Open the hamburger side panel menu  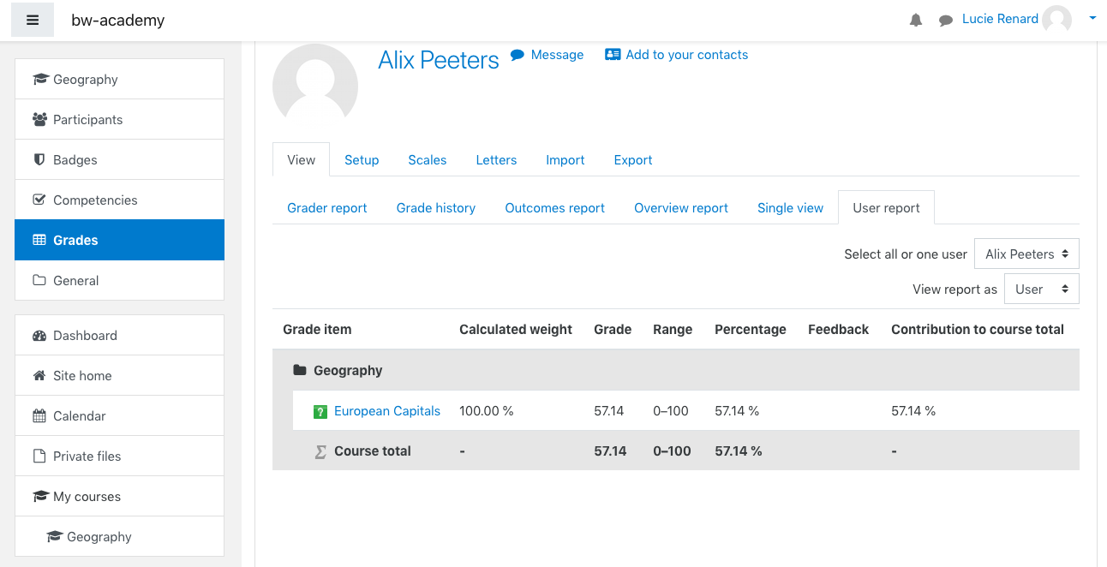(x=33, y=20)
